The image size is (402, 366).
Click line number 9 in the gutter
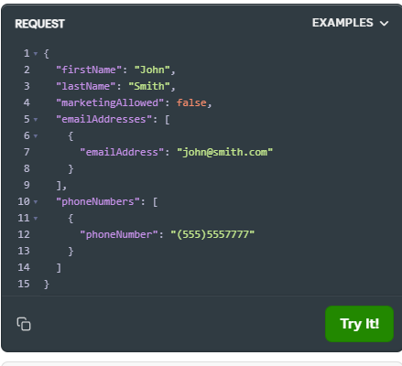(x=27, y=185)
